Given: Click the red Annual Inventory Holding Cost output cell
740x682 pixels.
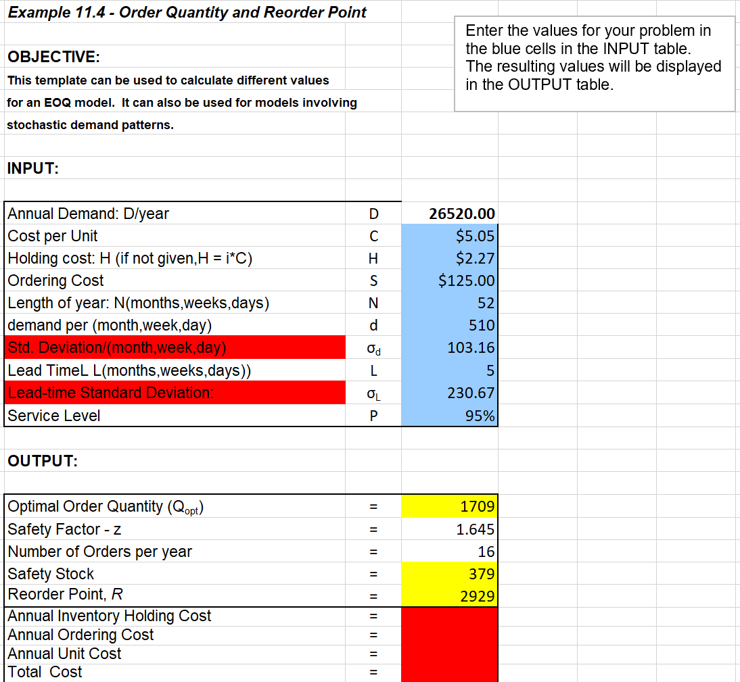Looking at the screenshot, I should tap(450, 616).
